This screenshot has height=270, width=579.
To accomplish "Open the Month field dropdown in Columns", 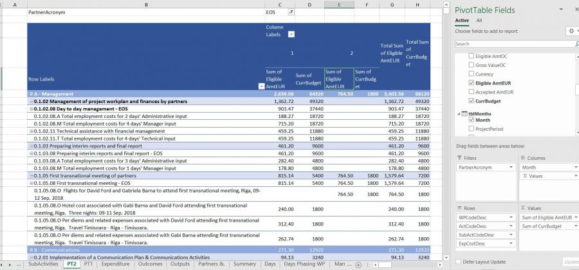I will pos(576,167).
